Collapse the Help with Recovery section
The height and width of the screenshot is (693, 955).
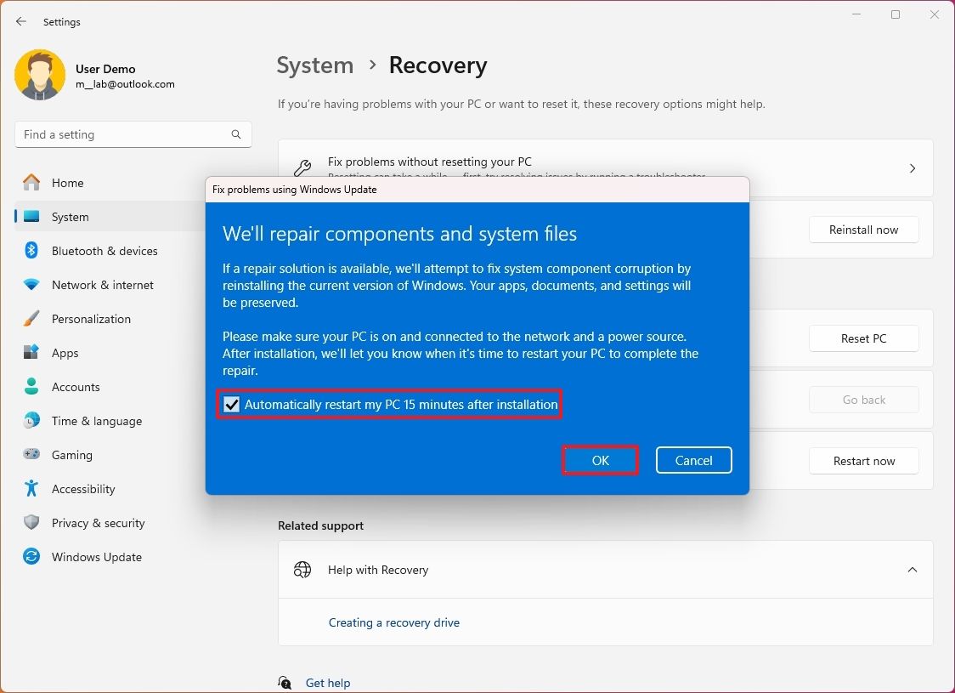point(913,570)
